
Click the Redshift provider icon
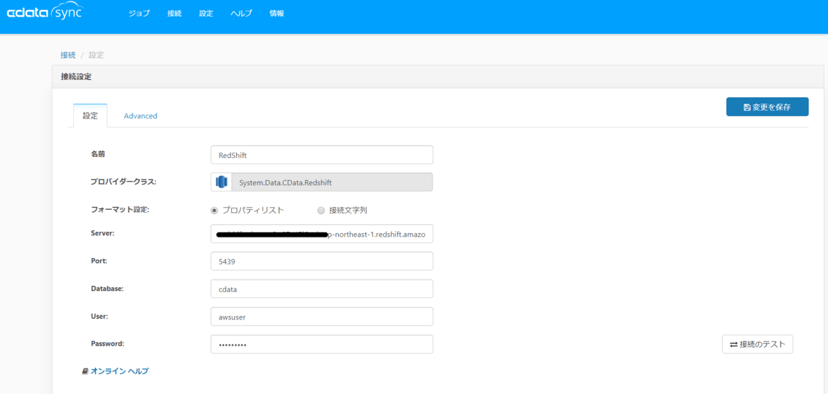click(x=221, y=182)
